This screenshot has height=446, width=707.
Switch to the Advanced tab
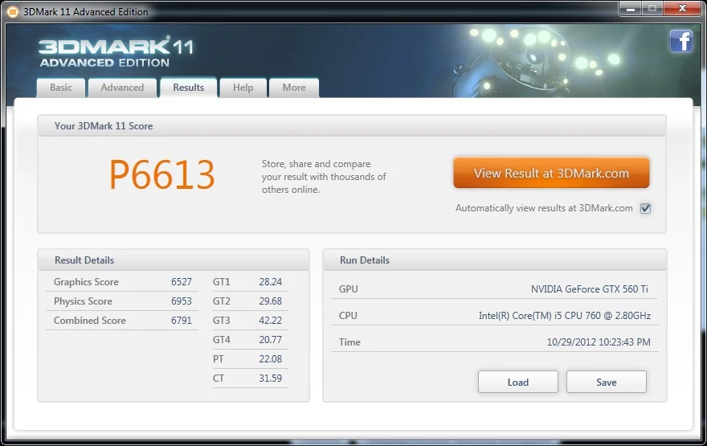point(122,88)
